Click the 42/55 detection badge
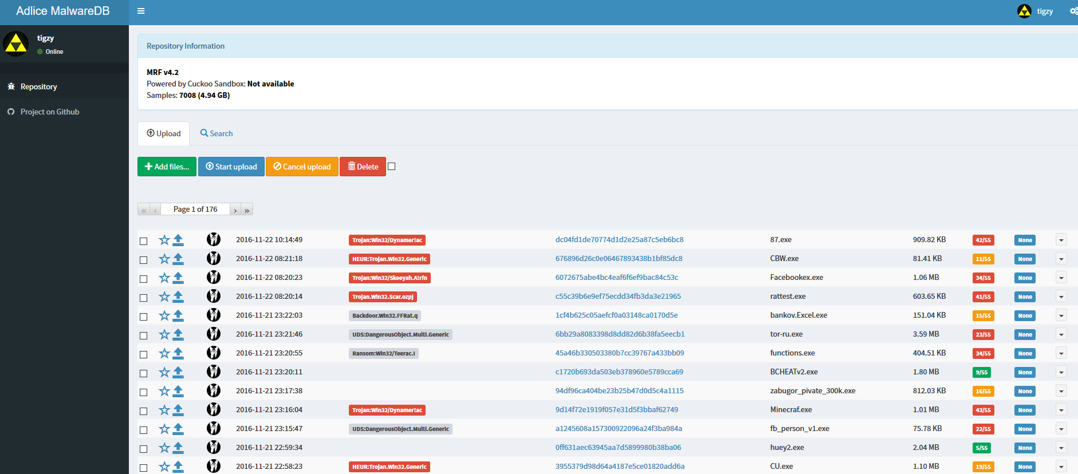Screen dimensions: 1078x474 pos(983,240)
